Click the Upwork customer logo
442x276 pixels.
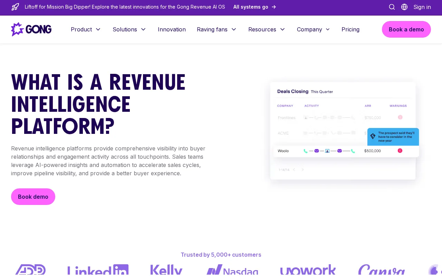tap(308, 270)
